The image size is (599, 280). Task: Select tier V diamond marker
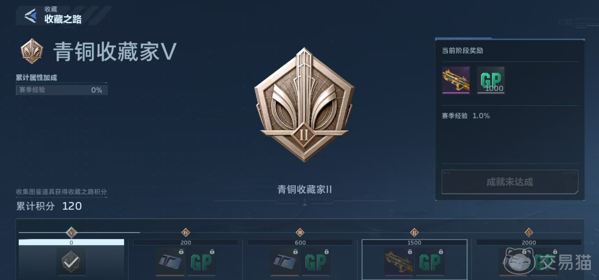point(71,232)
